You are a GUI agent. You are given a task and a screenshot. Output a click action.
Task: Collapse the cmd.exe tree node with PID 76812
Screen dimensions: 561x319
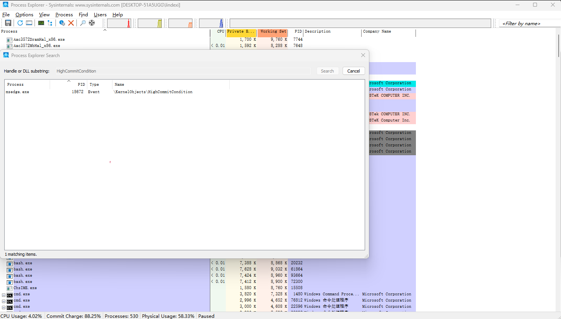point(3,301)
